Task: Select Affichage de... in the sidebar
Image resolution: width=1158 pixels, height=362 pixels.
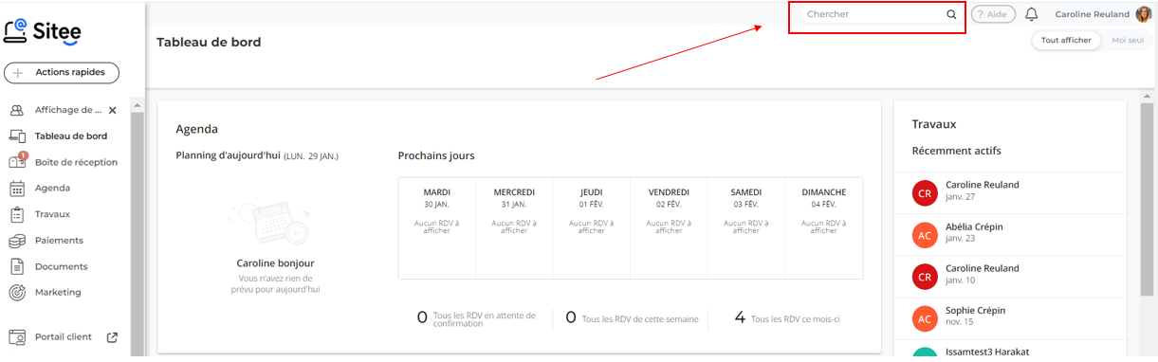Action: click(x=68, y=110)
